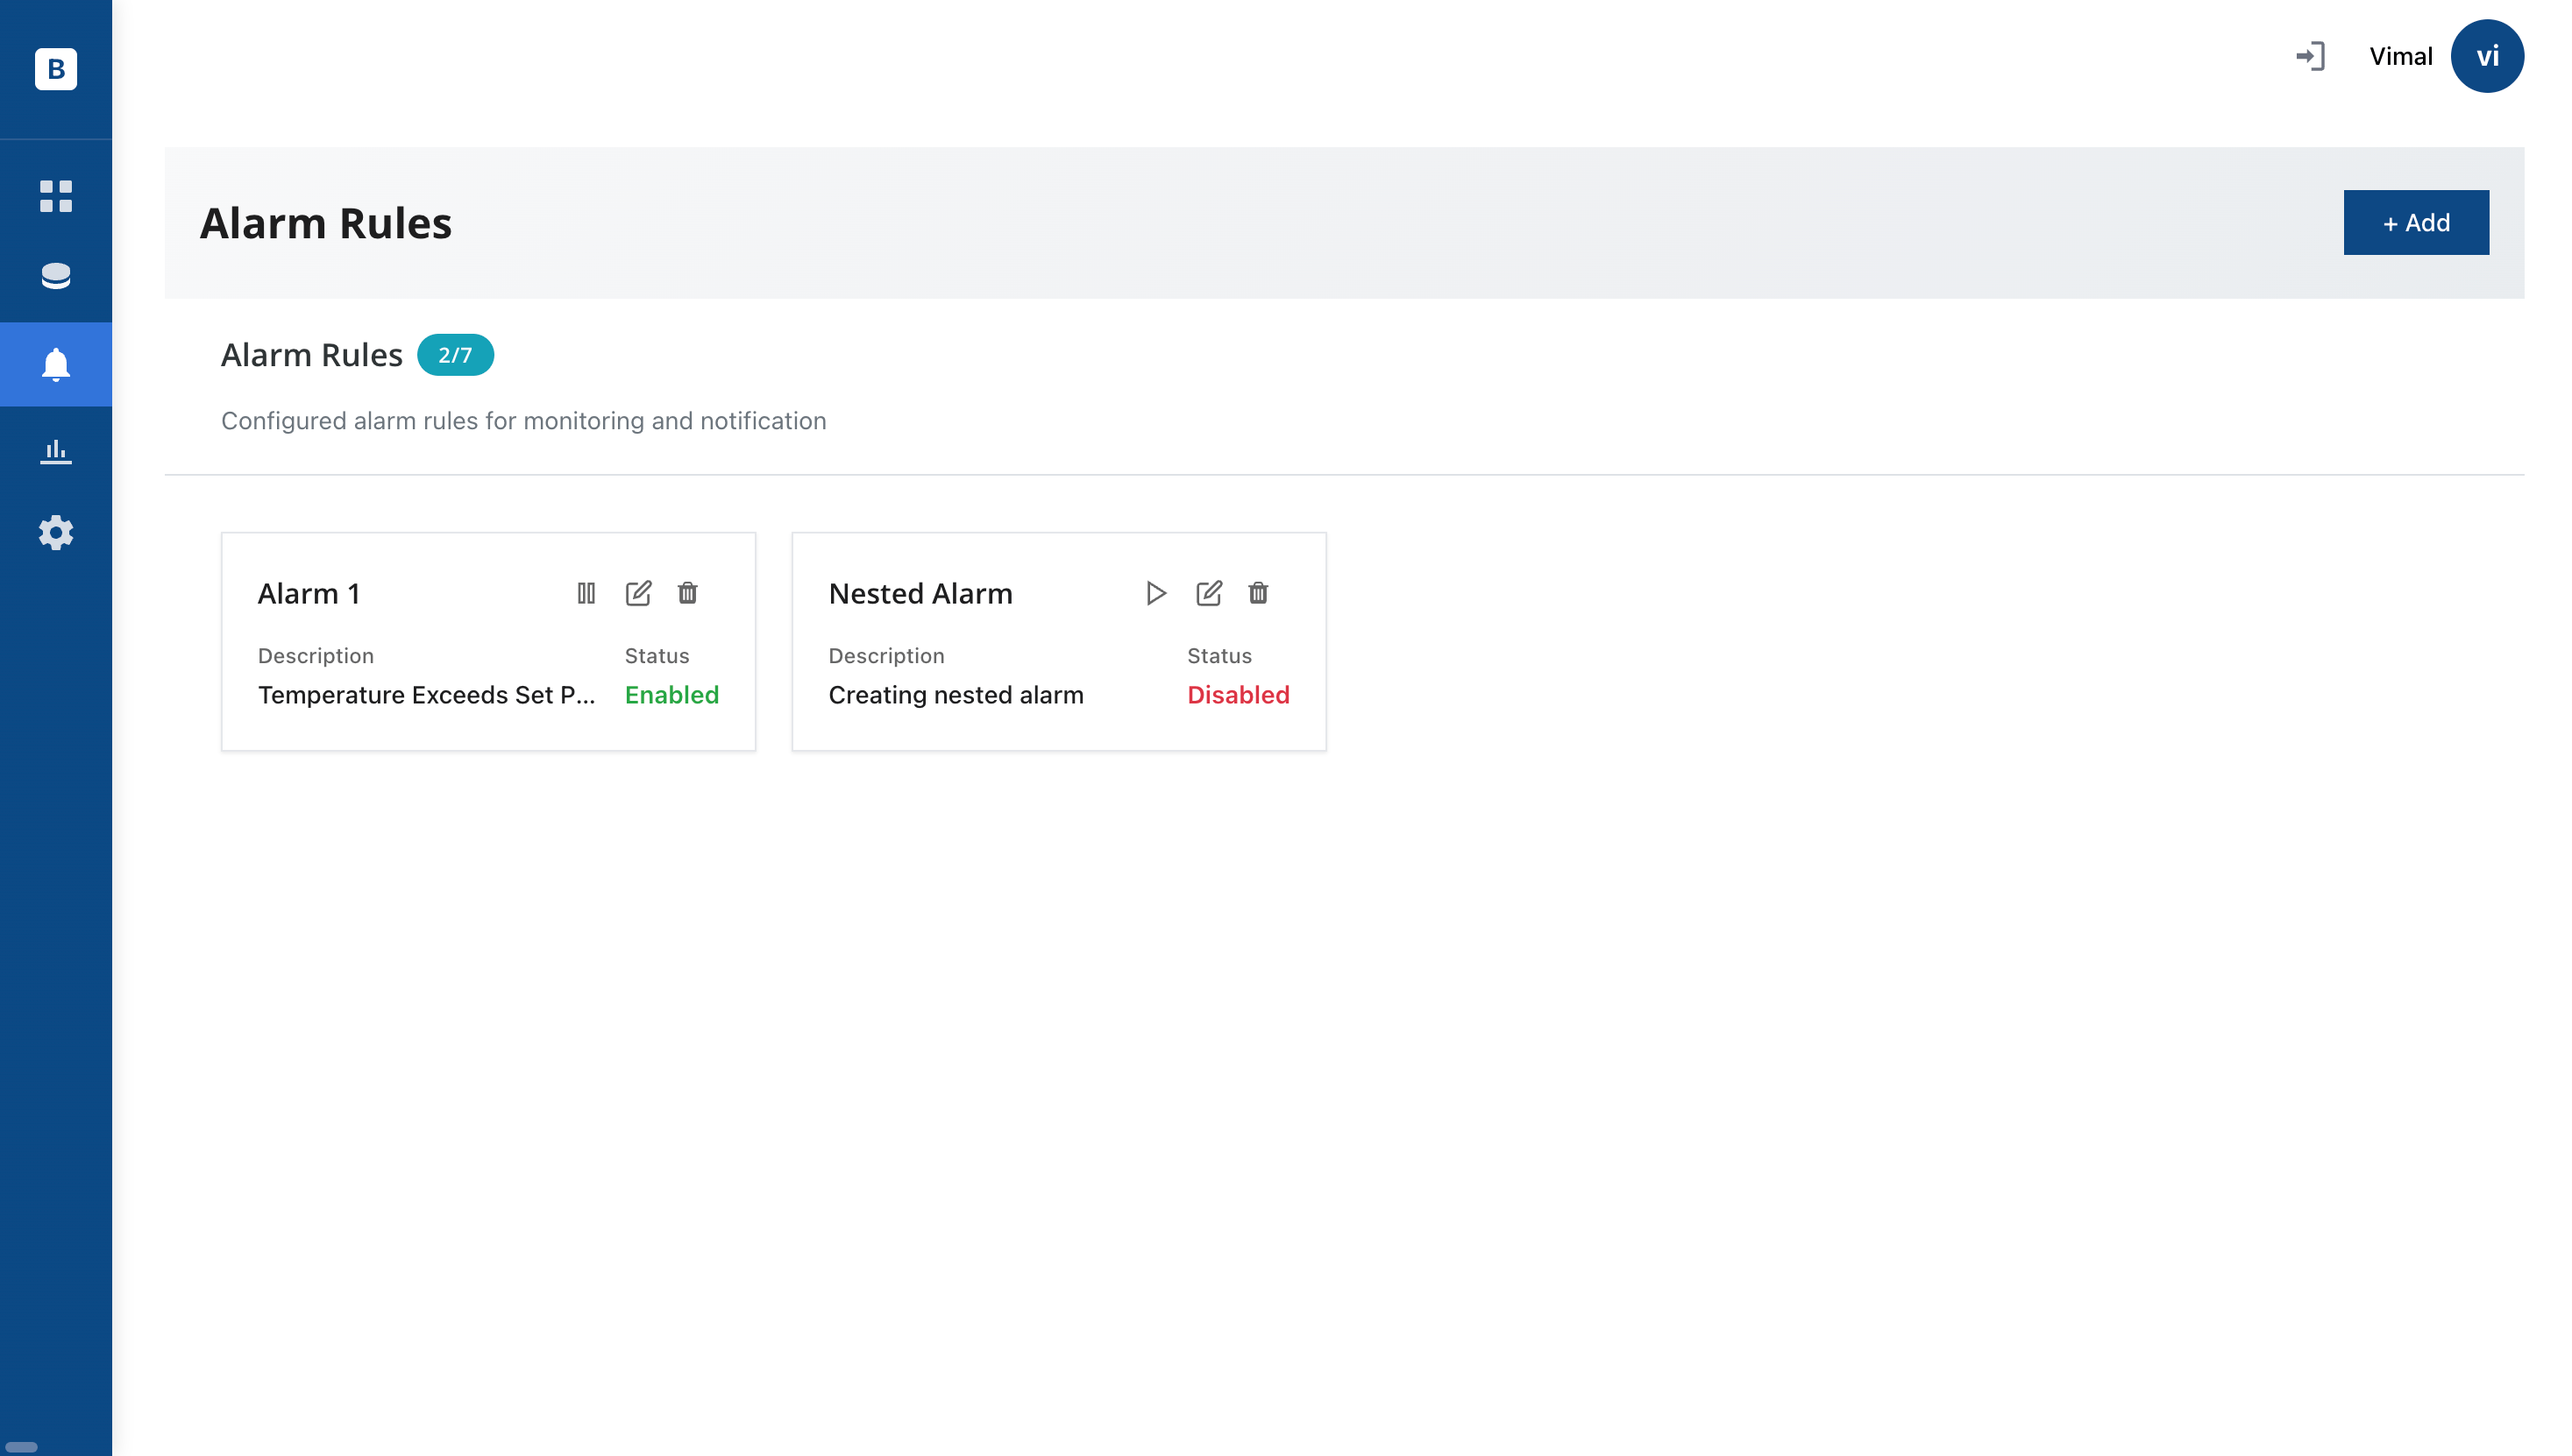The height and width of the screenshot is (1456, 2572).
Task: Select the alarm bell sidebar icon
Action: coord(56,364)
